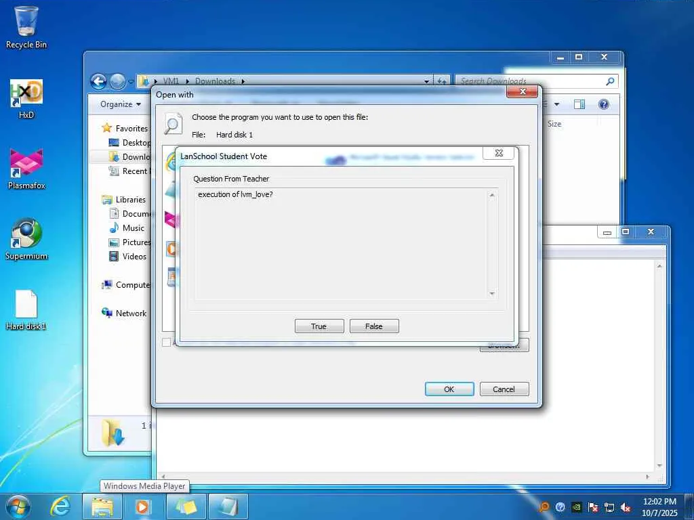
Task: Open Windows Media Player from the taskbar
Action: tap(142, 506)
